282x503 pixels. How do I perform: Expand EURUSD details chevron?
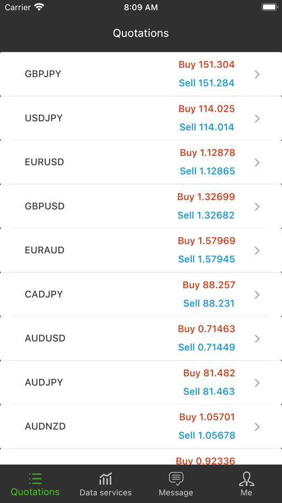257,163
